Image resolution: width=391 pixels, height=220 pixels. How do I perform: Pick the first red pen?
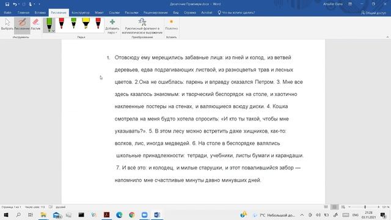click(61, 23)
